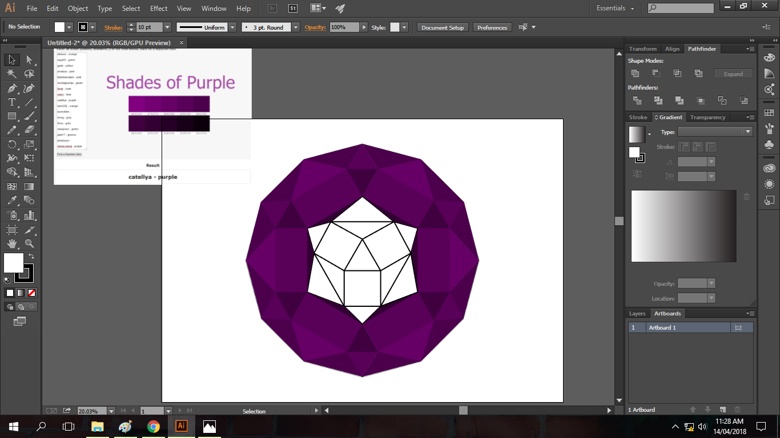The width and height of the screenshot is (780, 438).
Task: Enable Draw Normal mode
Action: coord(10,306)
